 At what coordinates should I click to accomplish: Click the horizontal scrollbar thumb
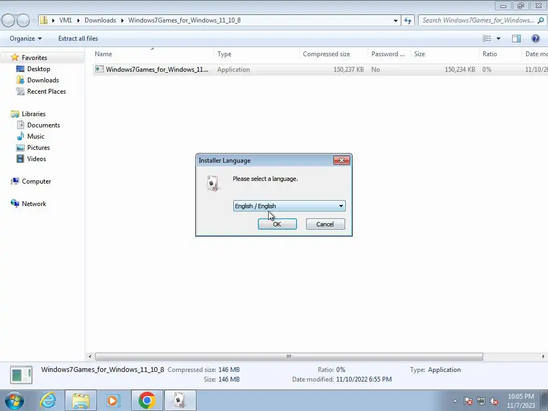click(289, 356)
